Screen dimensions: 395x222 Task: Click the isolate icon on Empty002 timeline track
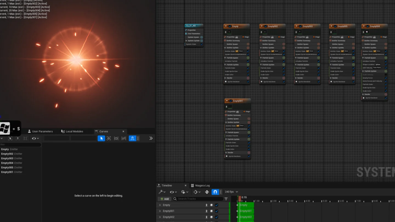[207, 217]
